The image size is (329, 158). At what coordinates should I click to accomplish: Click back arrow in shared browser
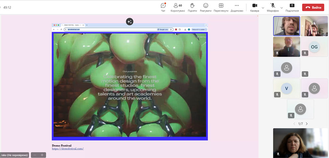[x=54, y=30]
